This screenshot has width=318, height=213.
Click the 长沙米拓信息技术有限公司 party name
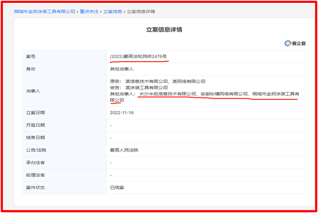[x=167, y=94]
